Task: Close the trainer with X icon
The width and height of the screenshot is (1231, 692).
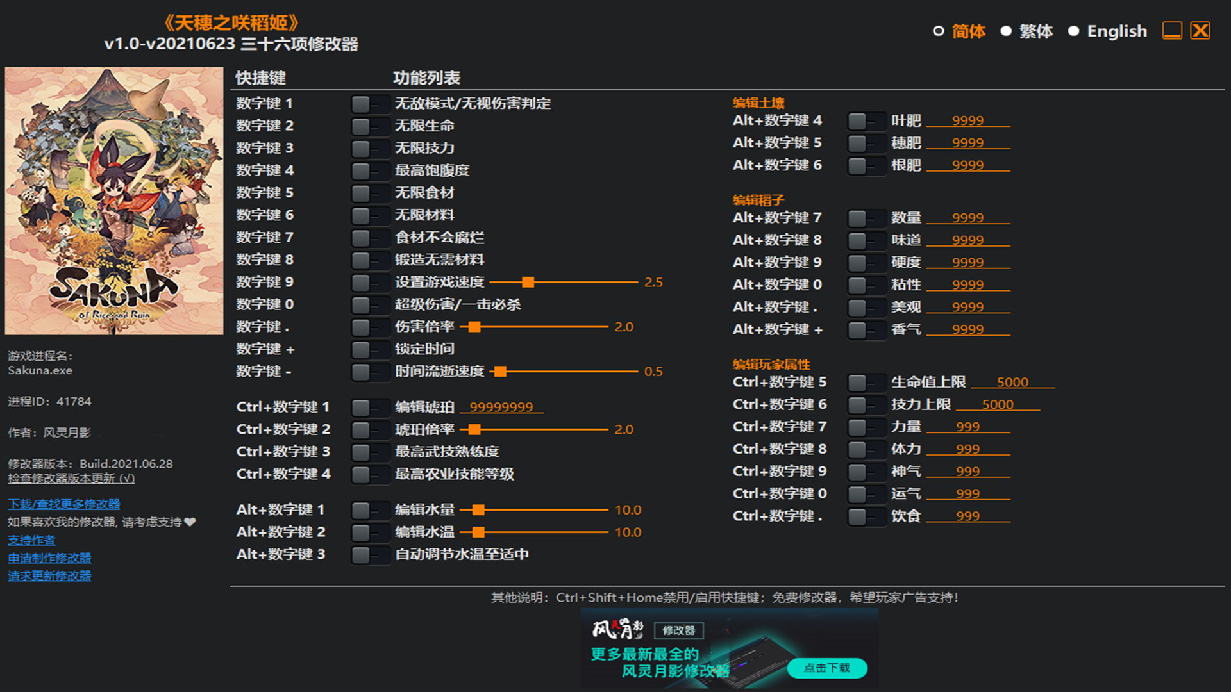Action: 1200,31
